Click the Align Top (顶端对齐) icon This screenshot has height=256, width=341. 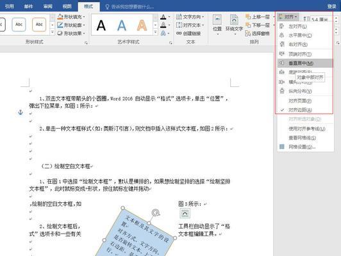pos(281,54)
